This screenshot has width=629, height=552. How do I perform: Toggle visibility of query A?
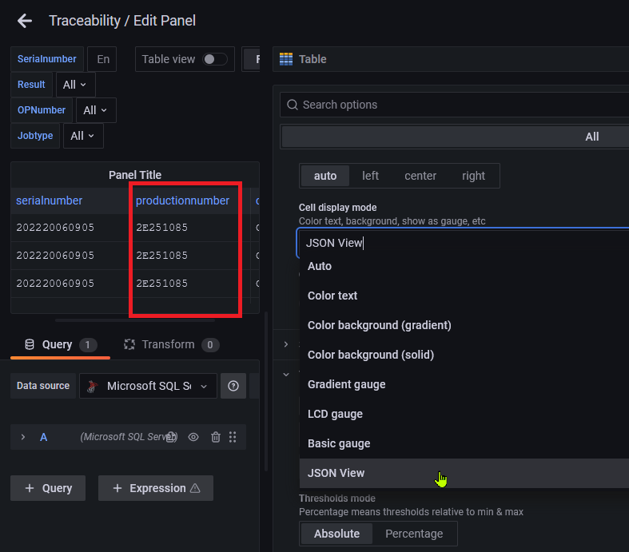[x=193, y=437]
